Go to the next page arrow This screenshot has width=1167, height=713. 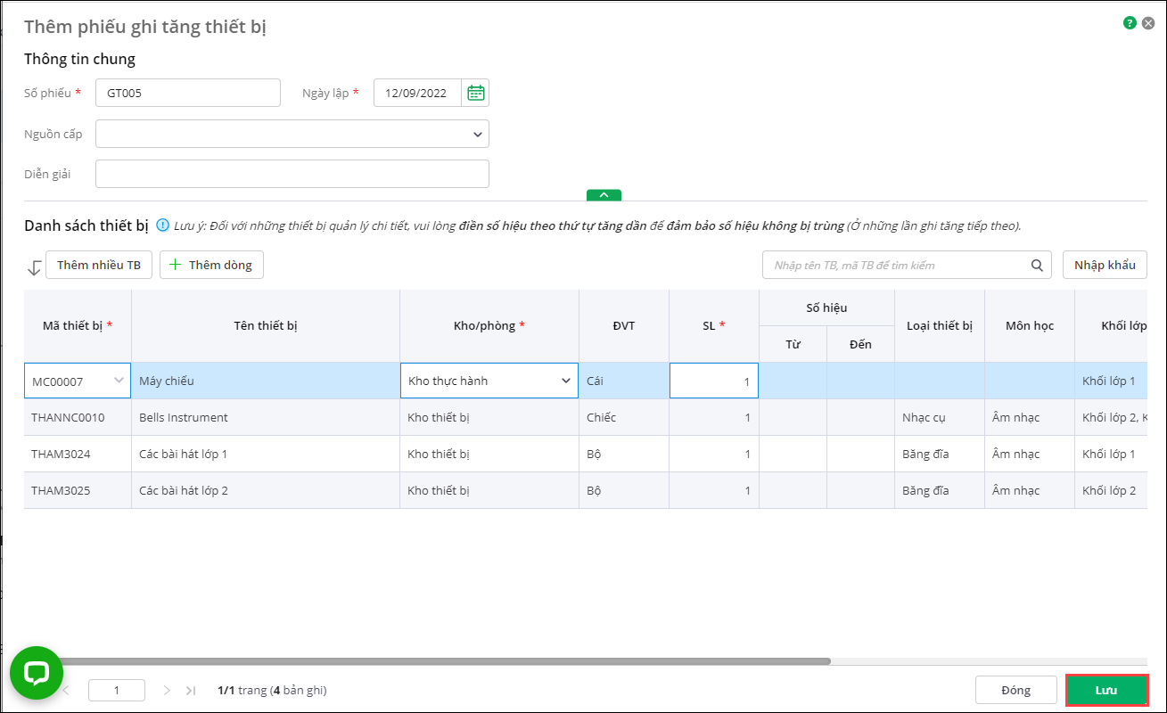pos(167,690)
